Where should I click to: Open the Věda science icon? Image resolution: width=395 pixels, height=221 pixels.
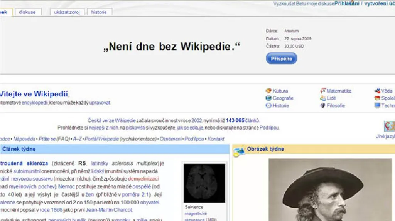point(377,91)
